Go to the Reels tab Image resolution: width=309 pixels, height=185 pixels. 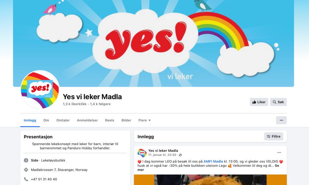click(x=110, y=120)
